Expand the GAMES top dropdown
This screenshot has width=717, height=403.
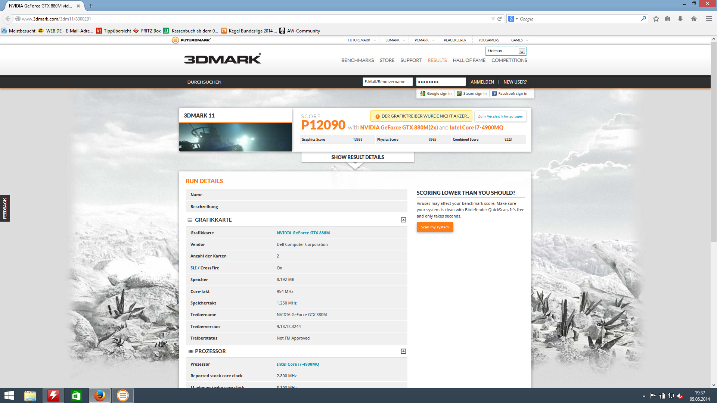pos(527,40)
